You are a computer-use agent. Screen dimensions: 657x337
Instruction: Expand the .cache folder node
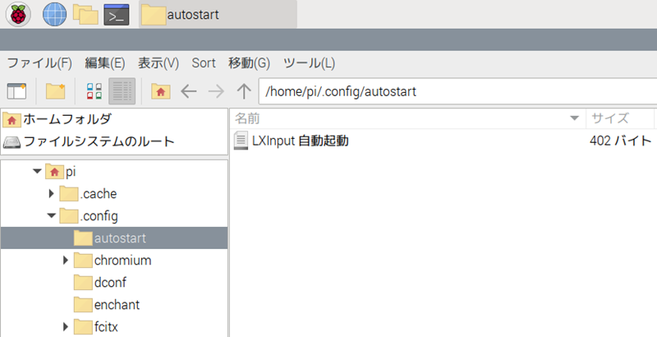click(x=51, y=194)
